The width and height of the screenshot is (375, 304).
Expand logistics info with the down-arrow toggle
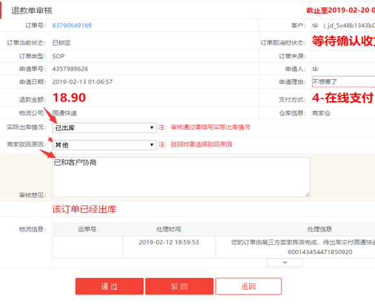285,263
